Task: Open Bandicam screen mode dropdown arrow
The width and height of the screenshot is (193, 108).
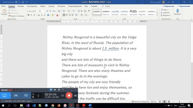Action: [x=10, y=95]
